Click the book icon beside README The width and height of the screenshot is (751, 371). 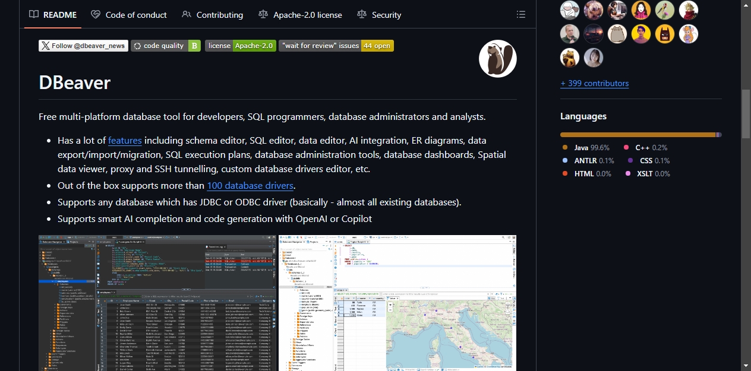tap(34, 14)
